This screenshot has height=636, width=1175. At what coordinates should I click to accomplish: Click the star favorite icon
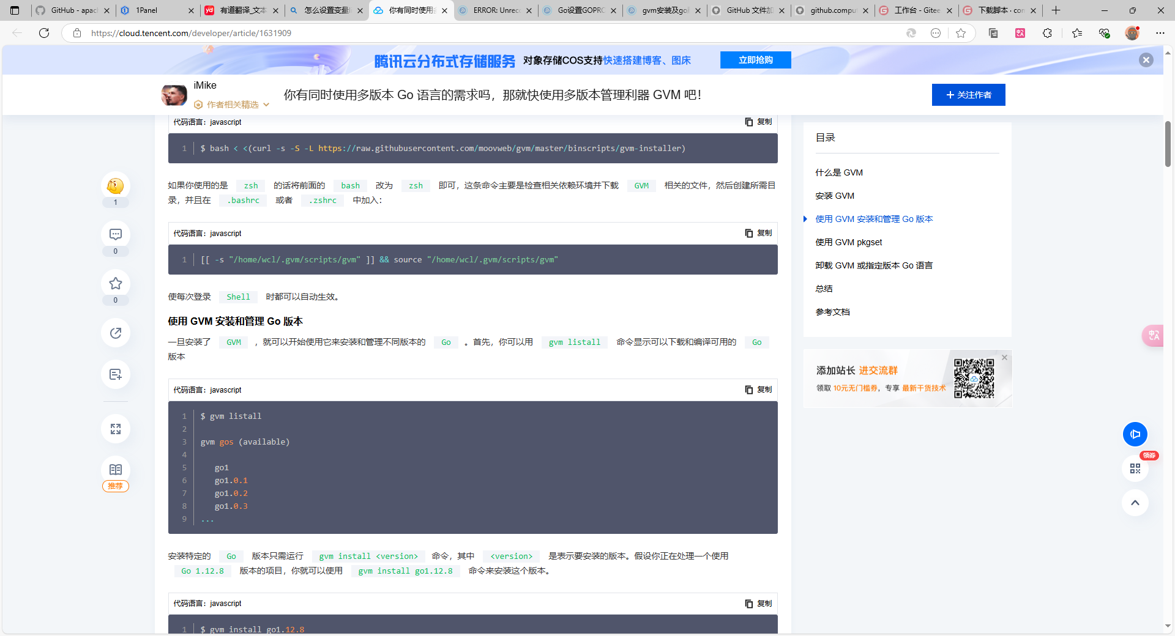[x=115, y=284]
